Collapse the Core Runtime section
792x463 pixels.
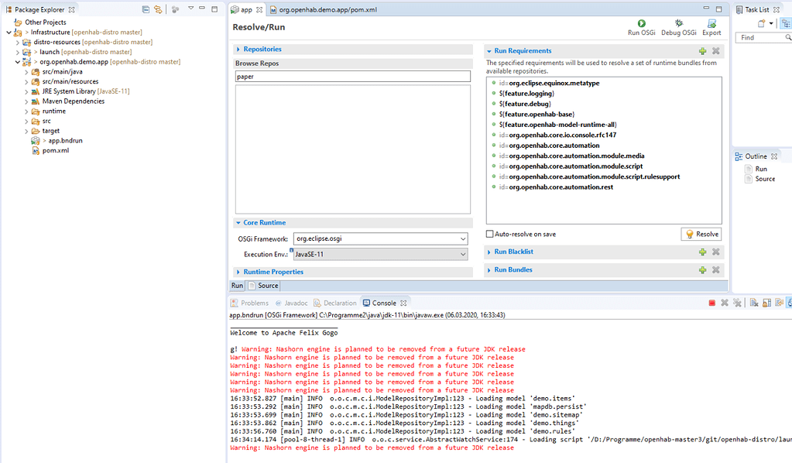[x=238, y=222]
